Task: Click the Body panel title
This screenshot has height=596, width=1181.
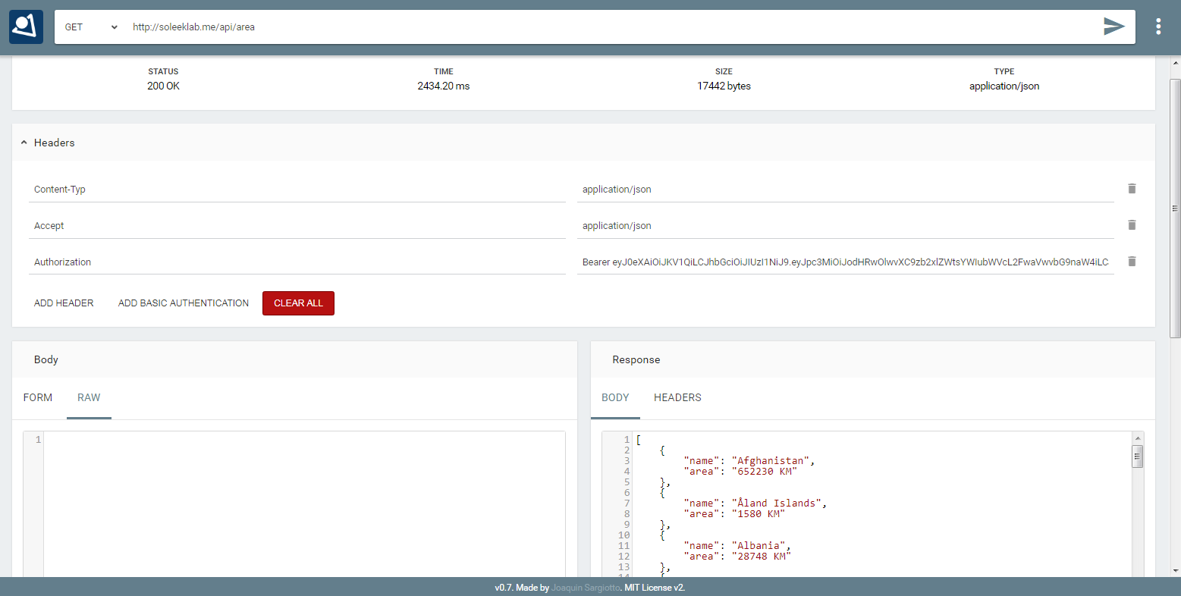Action: 46,359
